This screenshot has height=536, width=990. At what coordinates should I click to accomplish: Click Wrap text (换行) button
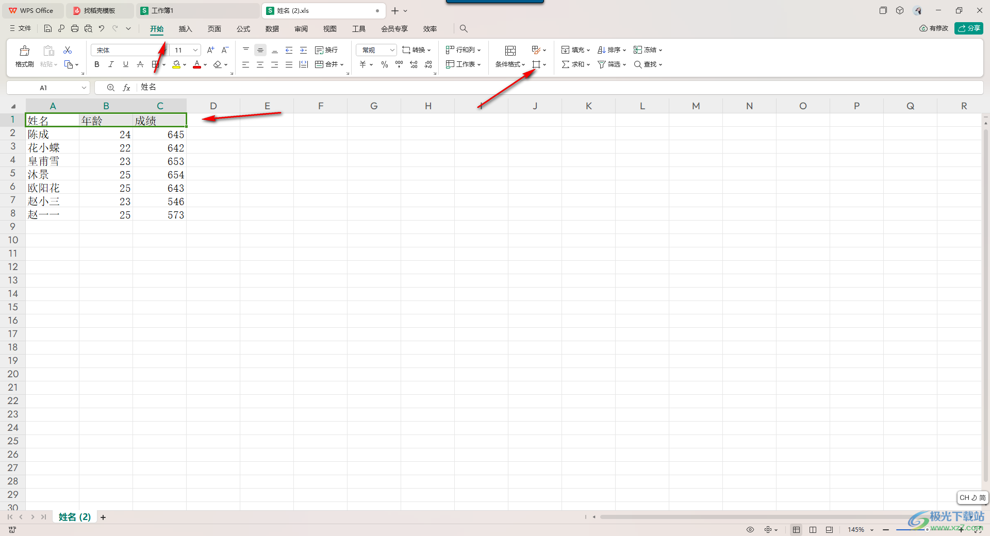pyautogui.click(x=326, y=50)
